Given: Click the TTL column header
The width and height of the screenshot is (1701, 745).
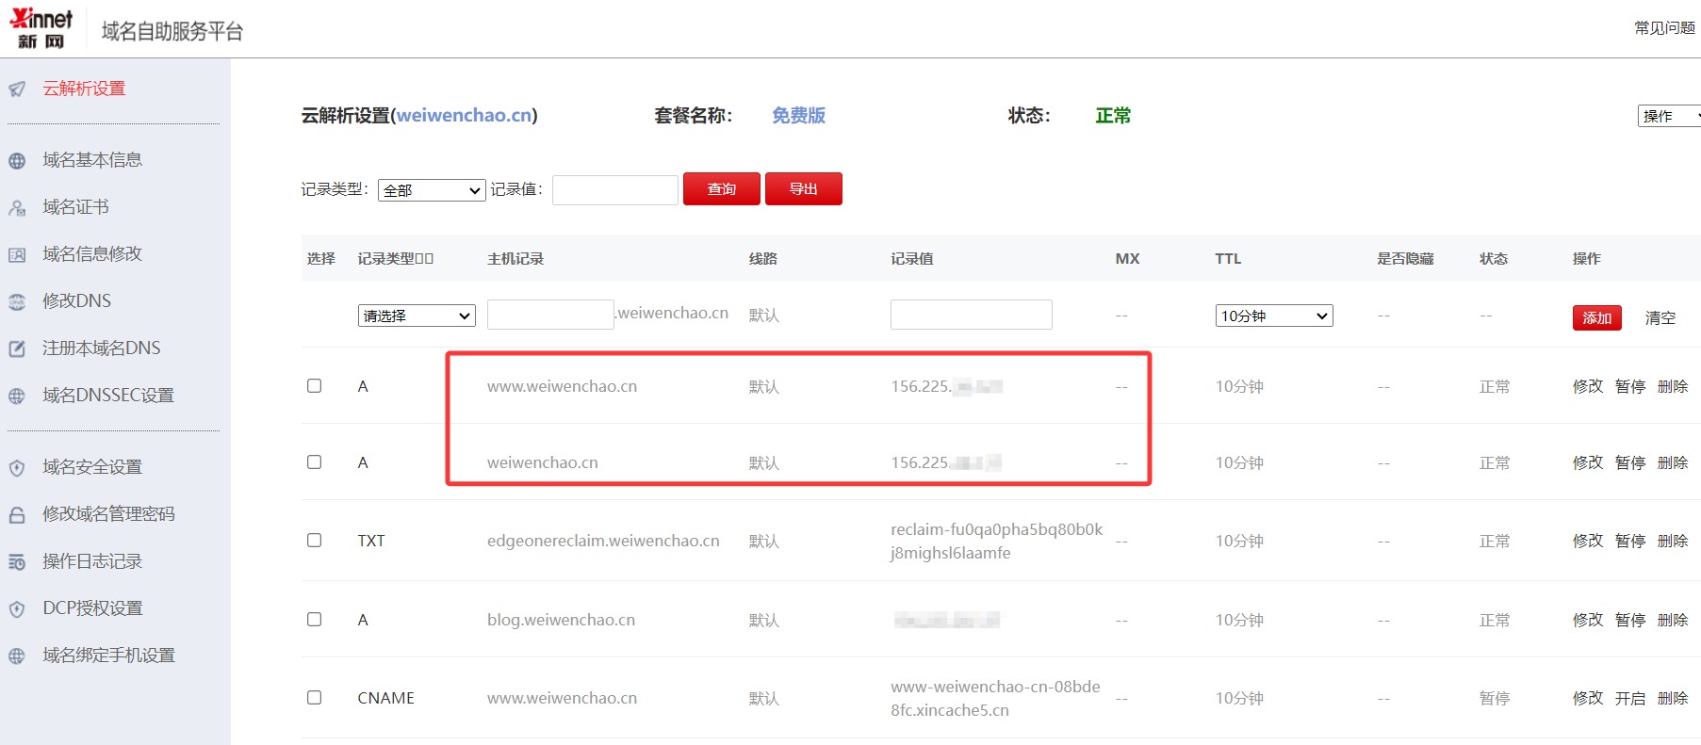Looking at the screenshot, I should point(1228,258).
